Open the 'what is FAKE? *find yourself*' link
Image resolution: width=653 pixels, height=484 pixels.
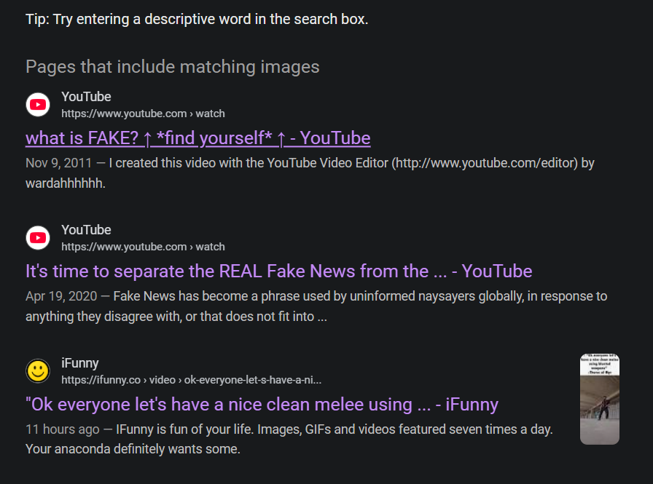198,138
